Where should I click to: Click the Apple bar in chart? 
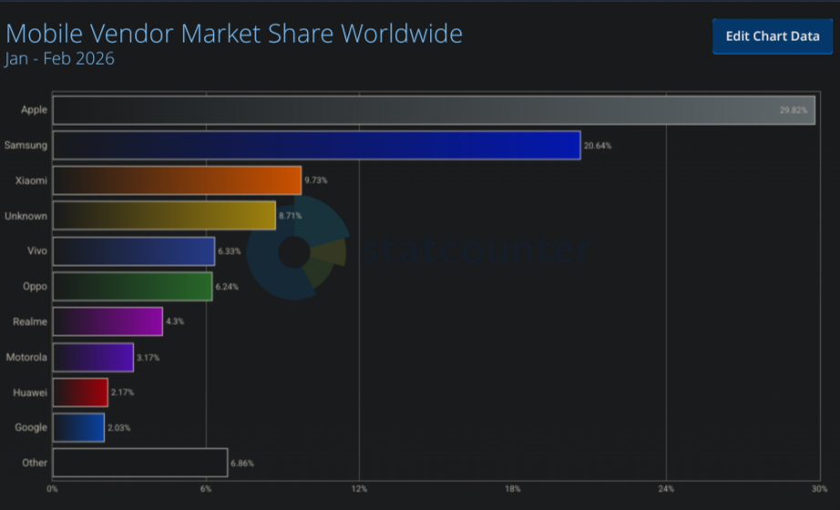tap(434, 110)
